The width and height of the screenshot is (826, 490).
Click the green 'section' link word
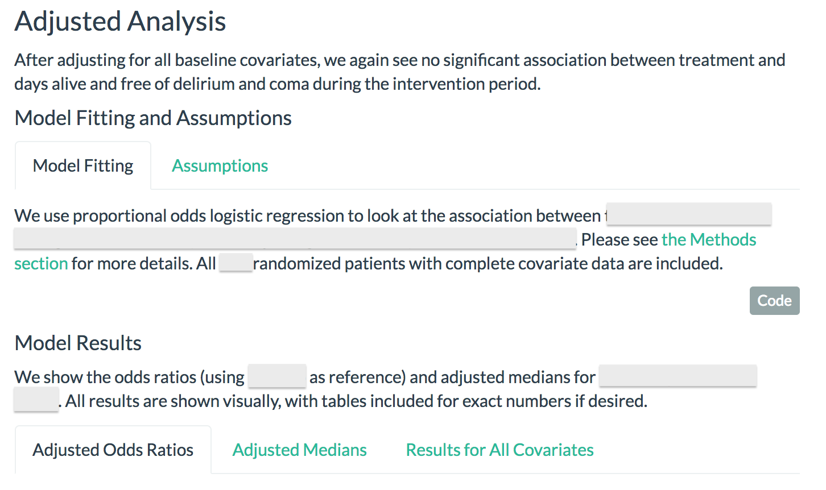(41, 263)
